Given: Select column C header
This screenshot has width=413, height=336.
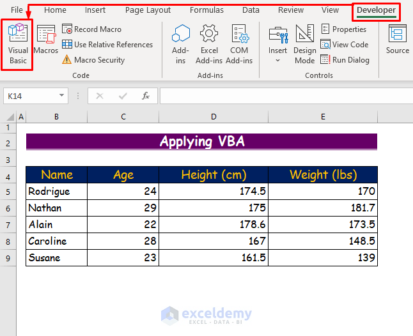Looking at the screenshot, I should [x=123, y=117].
